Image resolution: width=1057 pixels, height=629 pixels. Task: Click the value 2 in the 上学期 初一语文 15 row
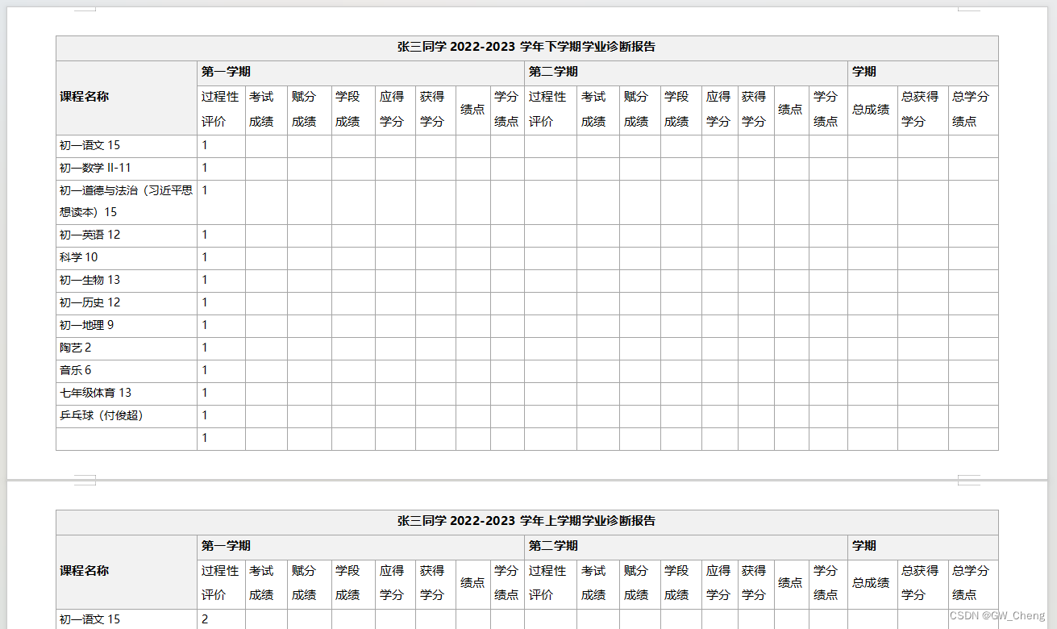(x=205, y=619)
